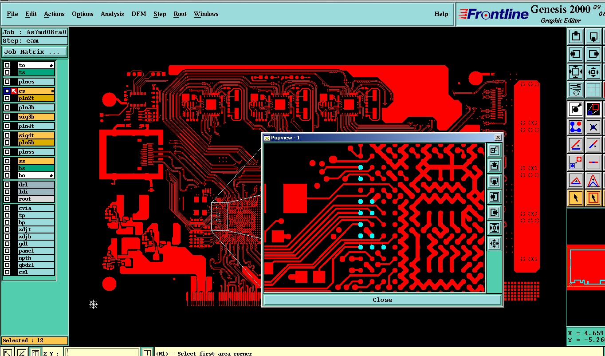This screenshot has width=605, height=356.
Task: Select the blue-red connected dots net icon
Action: point(576,127)
